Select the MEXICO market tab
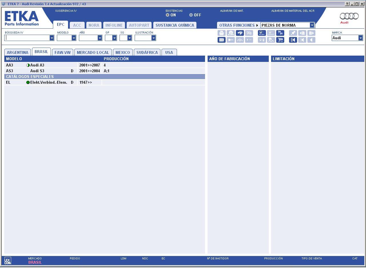 pos(123,52)
